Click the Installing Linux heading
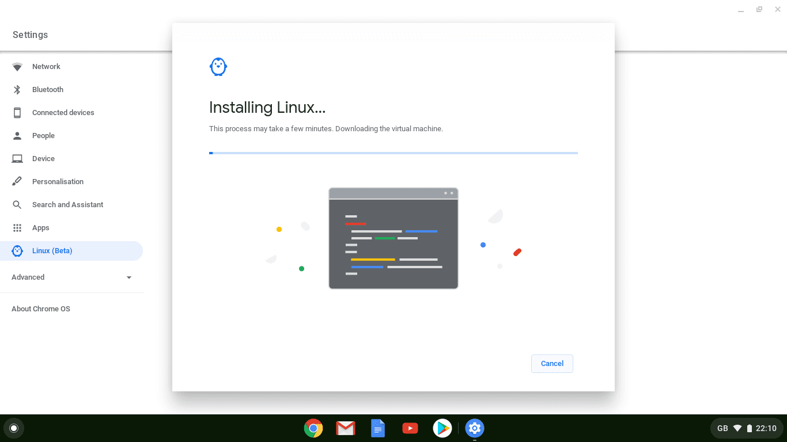 [267, 108]
